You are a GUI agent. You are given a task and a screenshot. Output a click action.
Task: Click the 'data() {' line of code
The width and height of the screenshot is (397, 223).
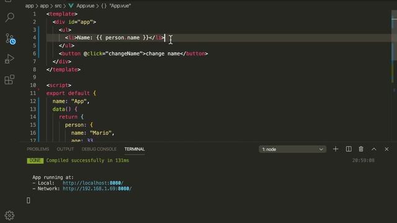coord(65,109)
